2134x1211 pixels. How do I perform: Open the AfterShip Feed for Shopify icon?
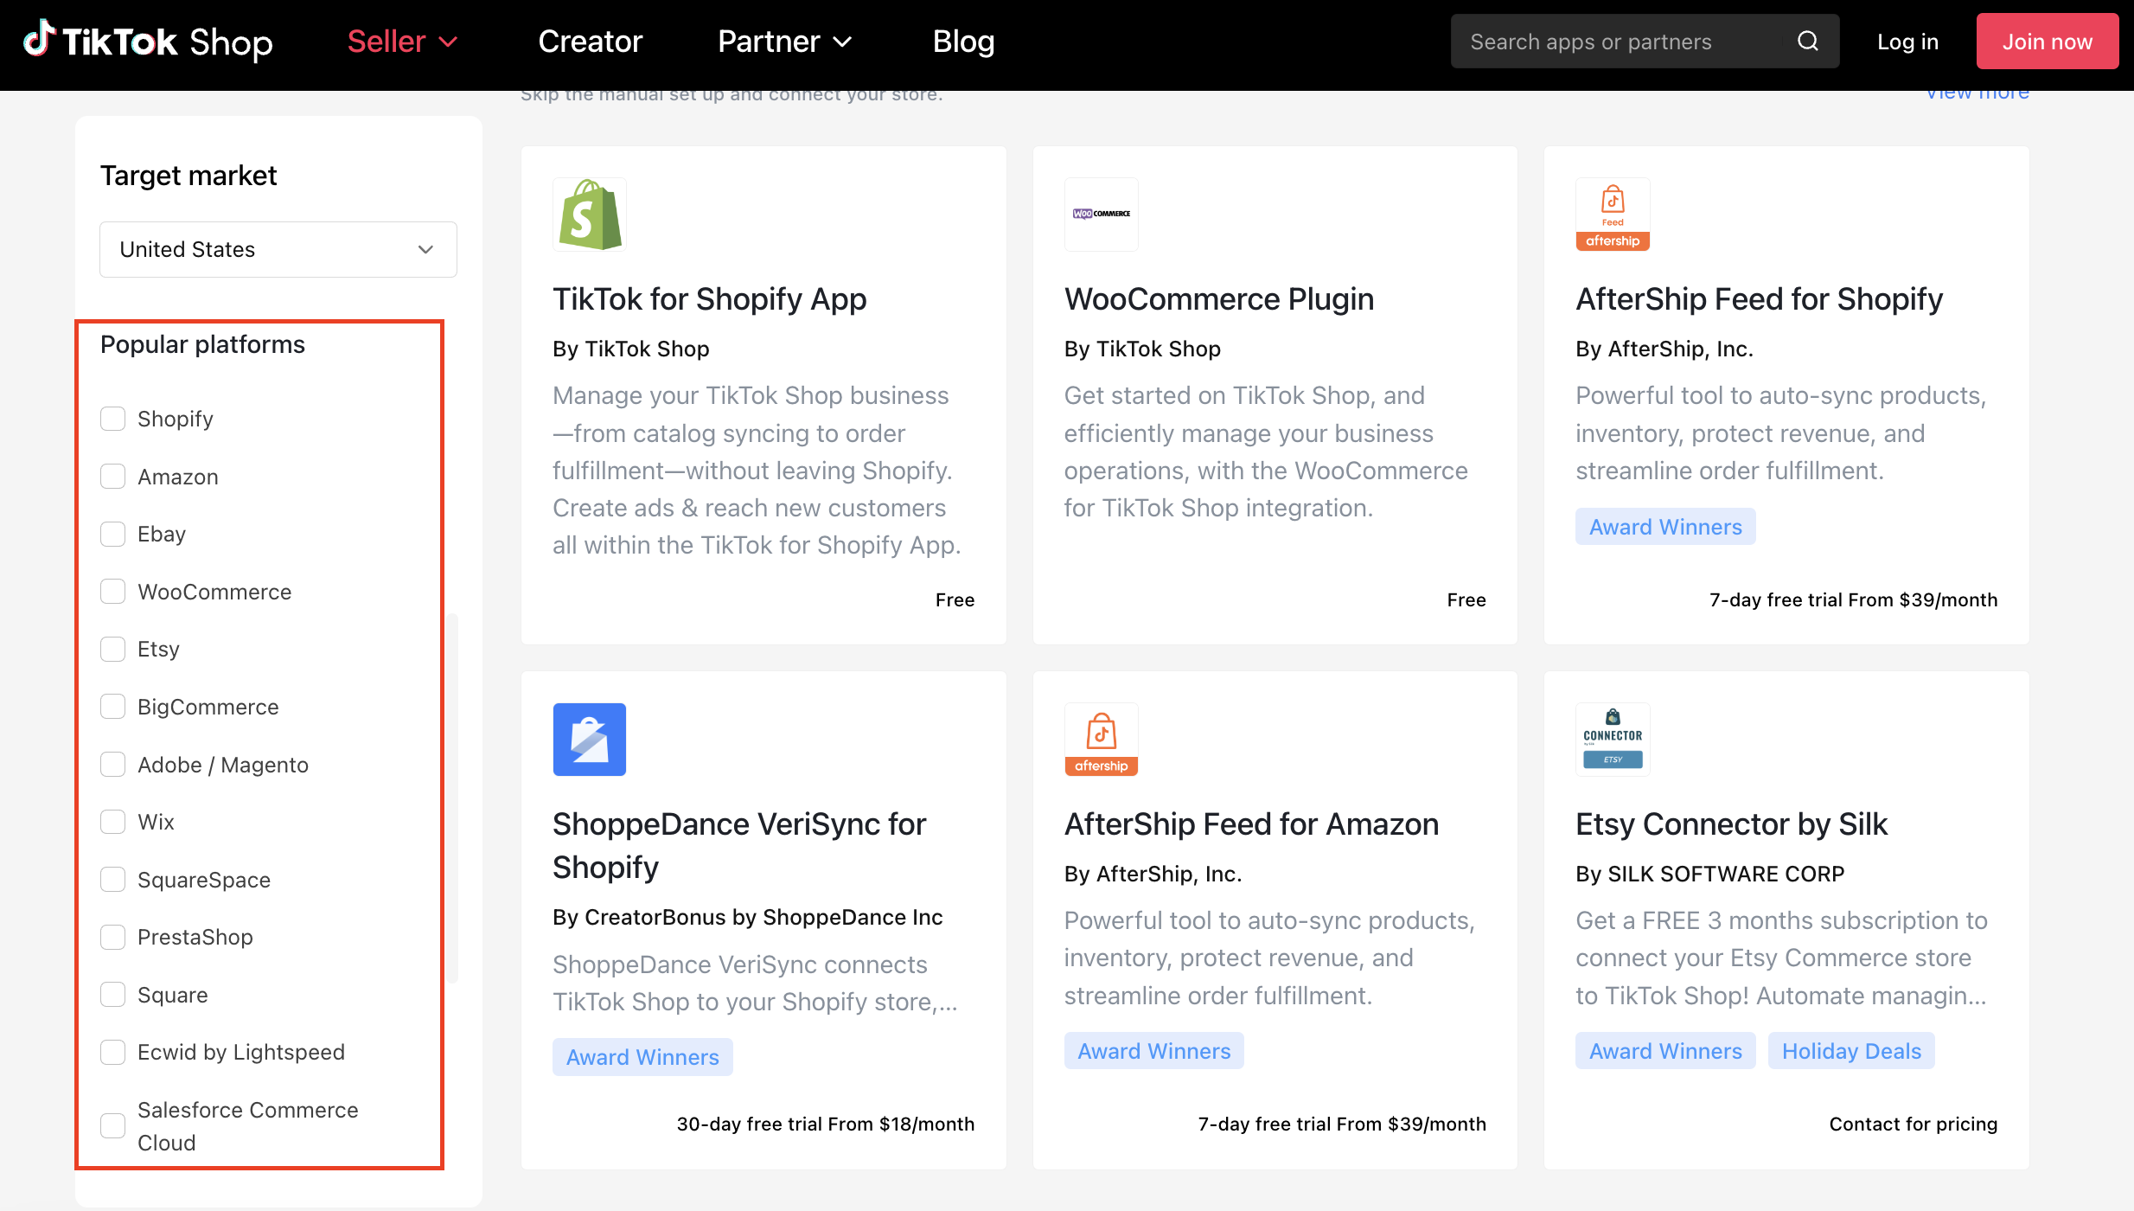(x=1613, y=215)
